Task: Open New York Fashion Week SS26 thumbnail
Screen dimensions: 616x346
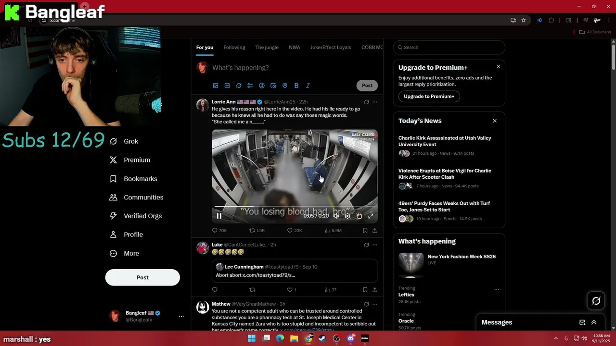Action: coord(411,265)
